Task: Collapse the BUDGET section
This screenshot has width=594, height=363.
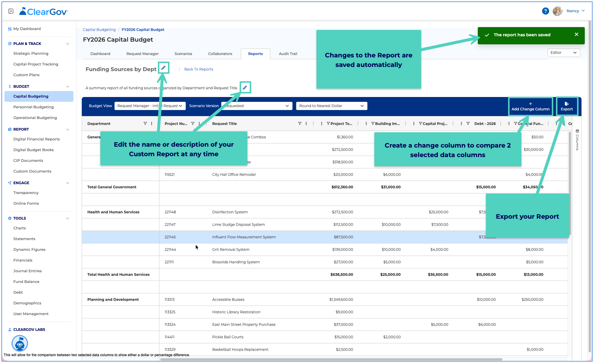Action: (x=67, y=87)
